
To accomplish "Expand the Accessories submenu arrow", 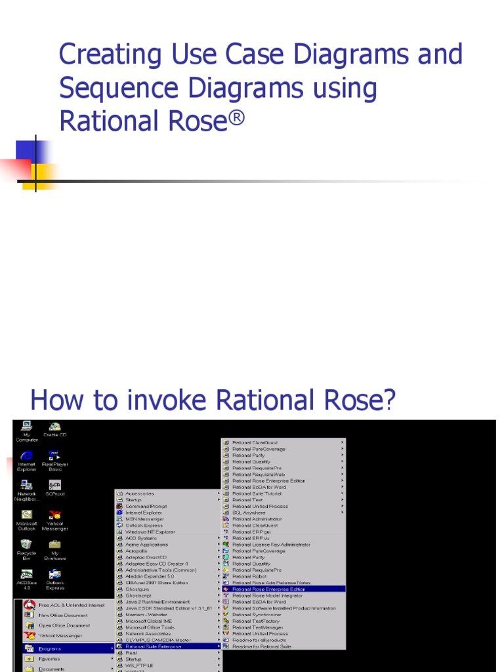I will [219, 493].
